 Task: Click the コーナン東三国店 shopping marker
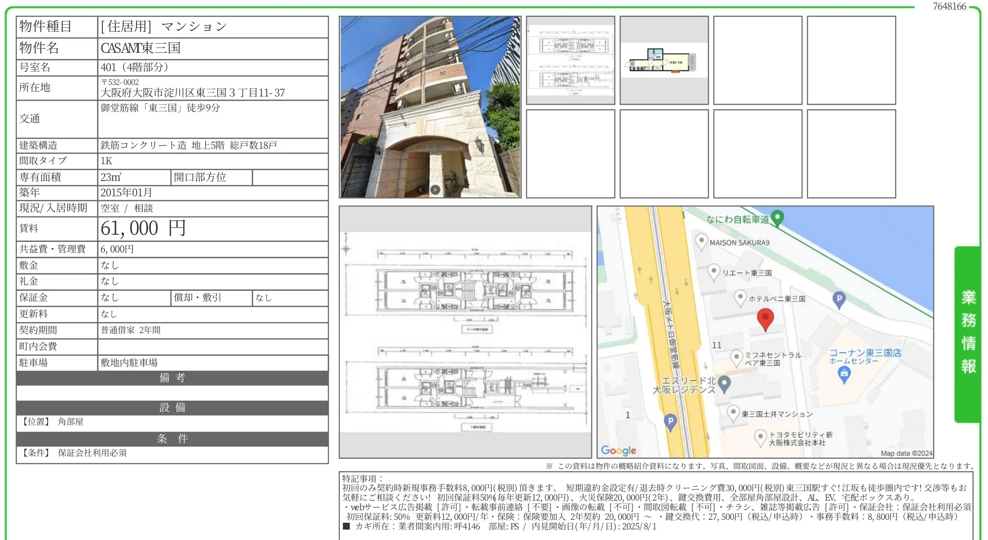pyautogui.click(x=844, y=374)
